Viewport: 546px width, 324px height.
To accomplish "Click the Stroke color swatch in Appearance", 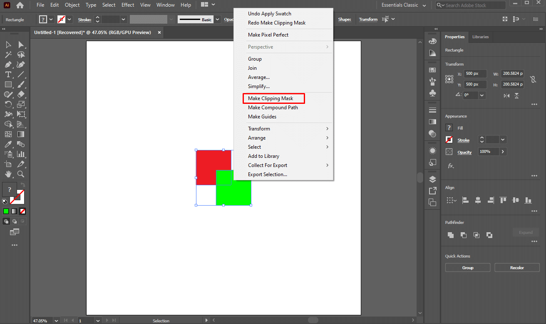I will click(449, 140).
